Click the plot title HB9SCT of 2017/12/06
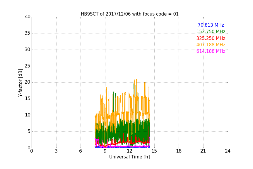Image resolution: width=253 pixels, height=169 pixels. pyautogui.click(x=129, y=14)
